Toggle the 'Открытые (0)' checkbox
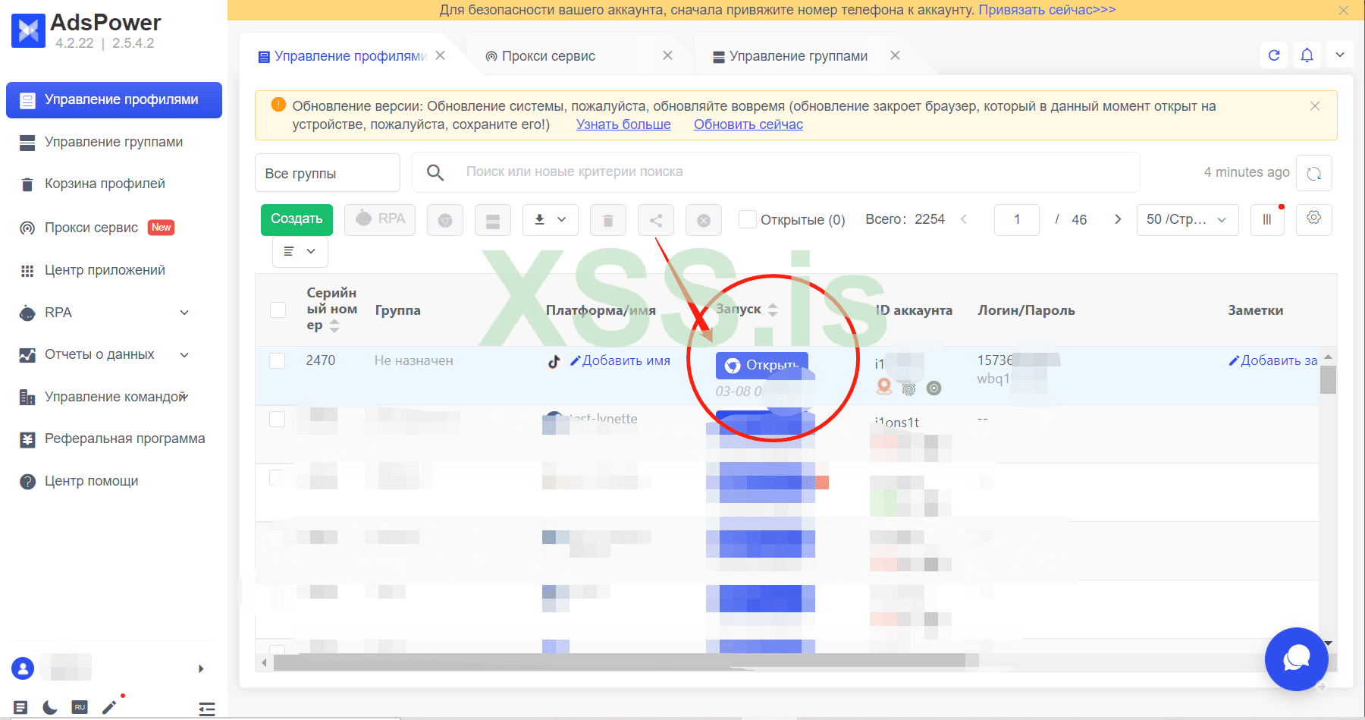Viewport: 1365px width, 720px height. 748,219
